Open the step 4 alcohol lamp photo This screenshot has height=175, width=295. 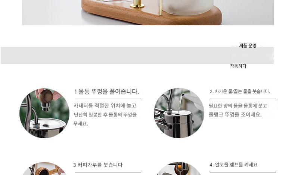[179, 168]
